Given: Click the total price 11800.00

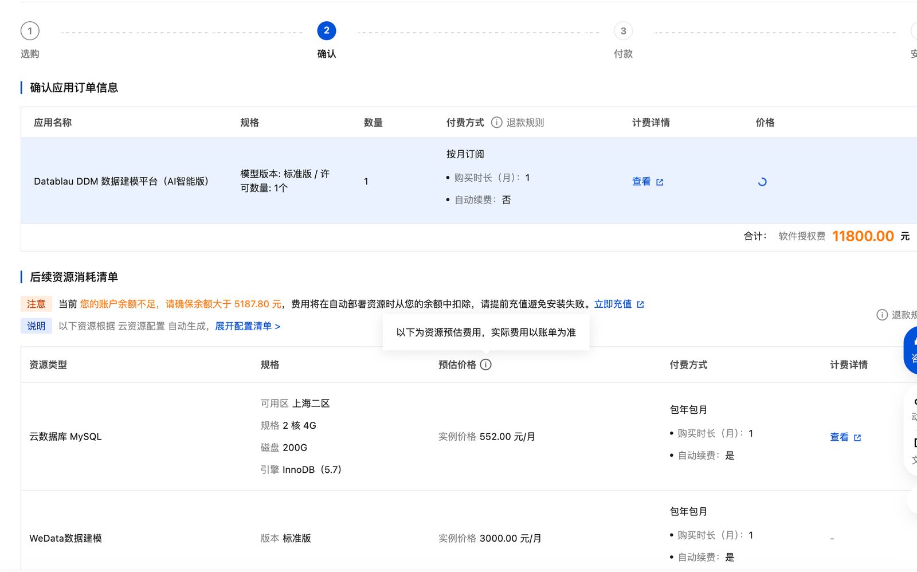Looking at the screenshot, I should pyautogui.click(x=863, y=236).
